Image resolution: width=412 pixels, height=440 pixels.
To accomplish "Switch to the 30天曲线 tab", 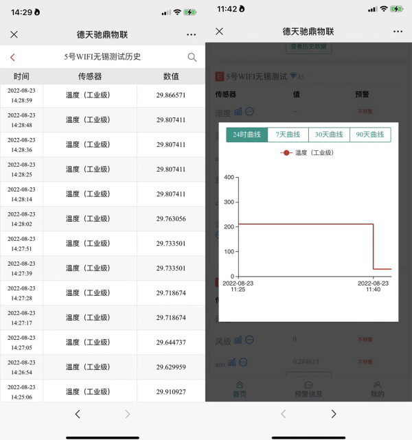I will 329,135.
